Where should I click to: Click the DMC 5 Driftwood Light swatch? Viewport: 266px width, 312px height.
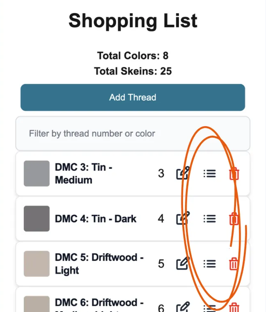pos(37,264)
